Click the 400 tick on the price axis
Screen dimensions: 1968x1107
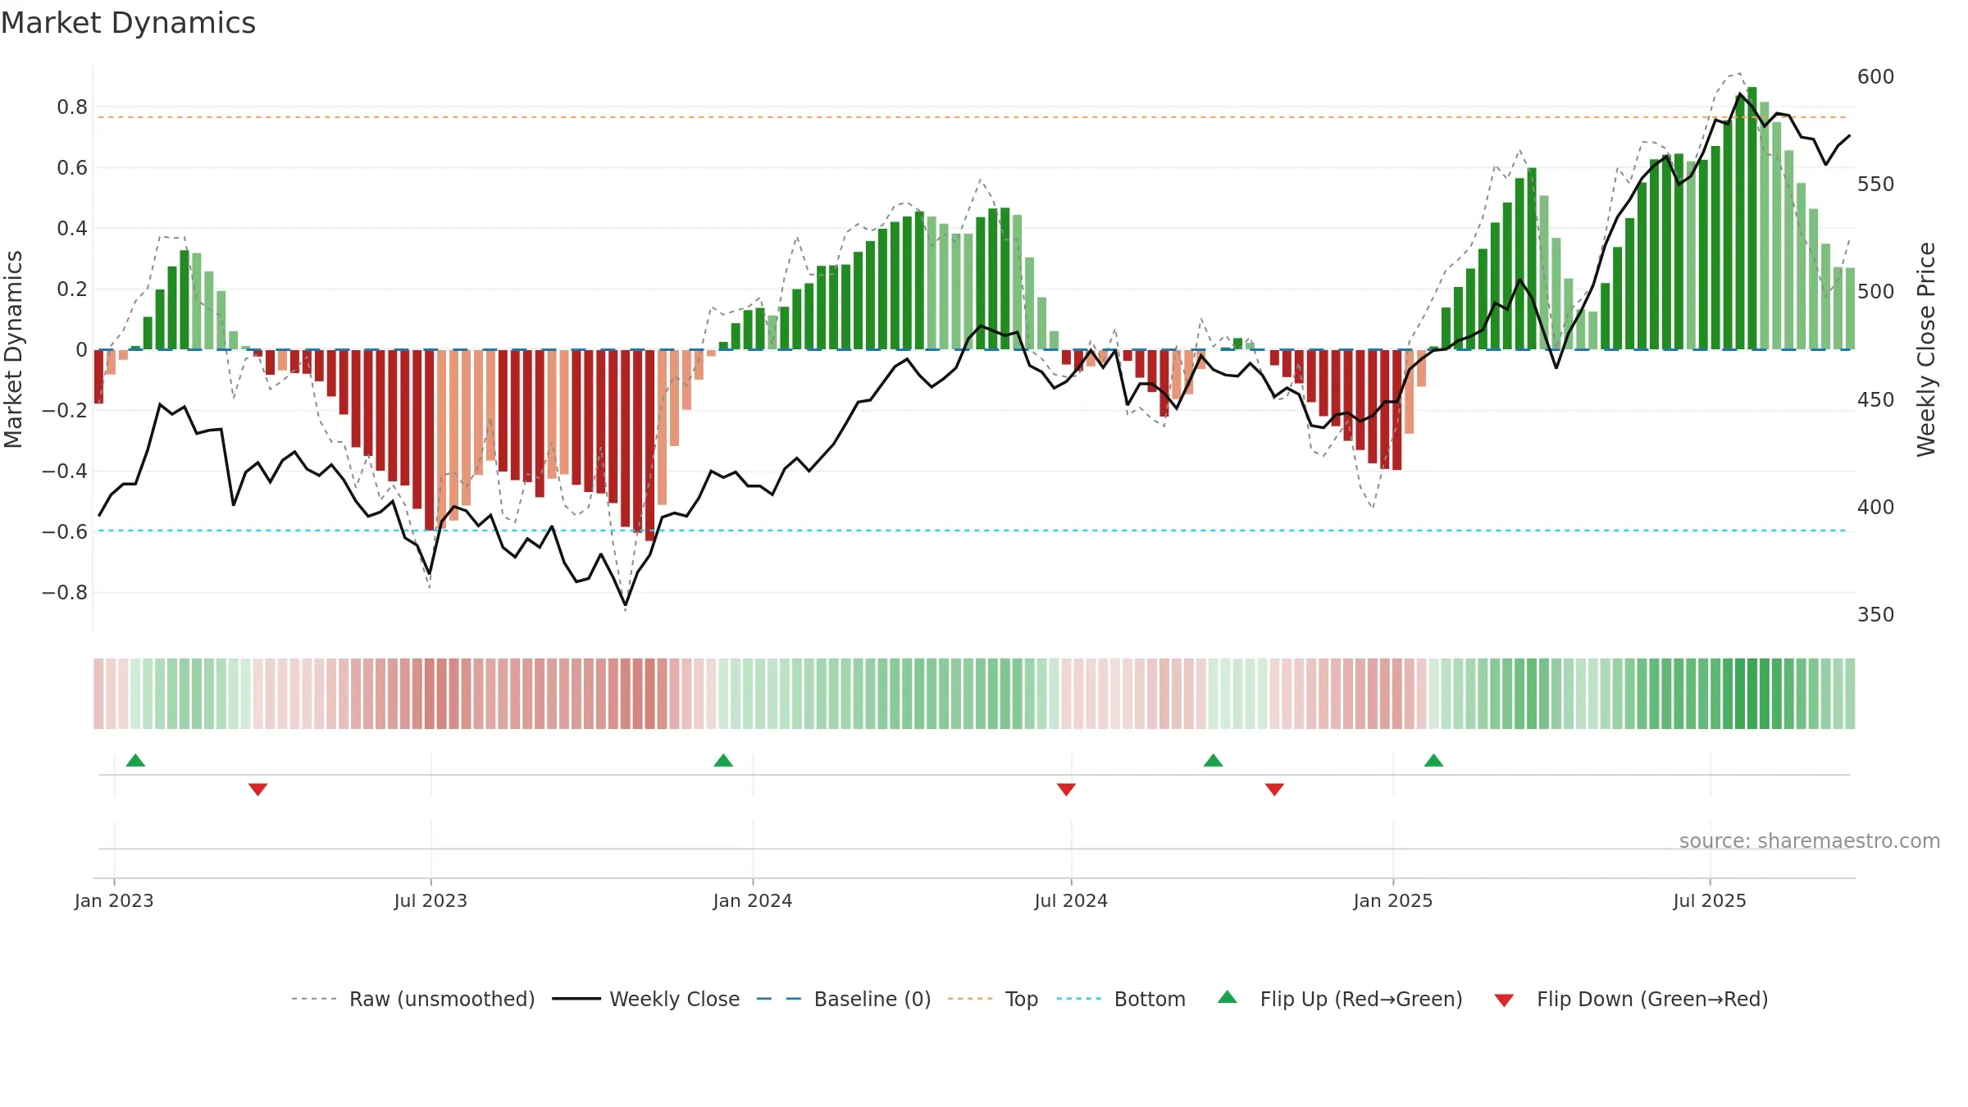point(1875,508)
